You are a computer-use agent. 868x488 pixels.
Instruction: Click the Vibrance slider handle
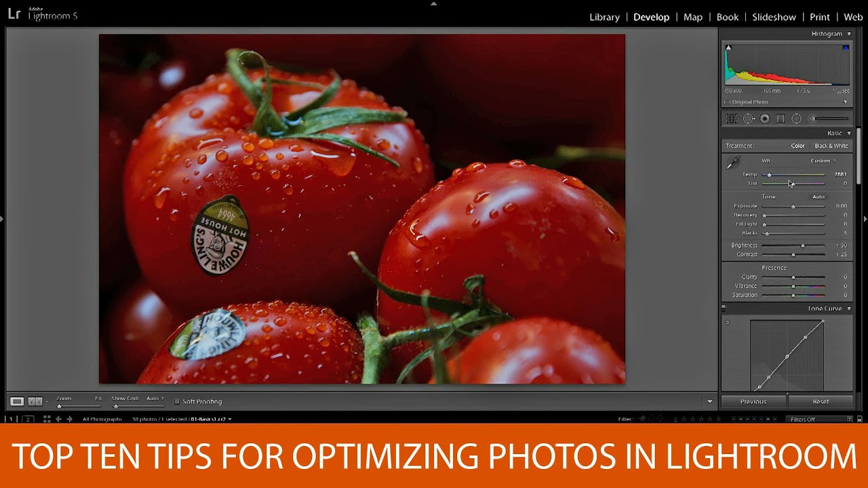click(793, 286)
